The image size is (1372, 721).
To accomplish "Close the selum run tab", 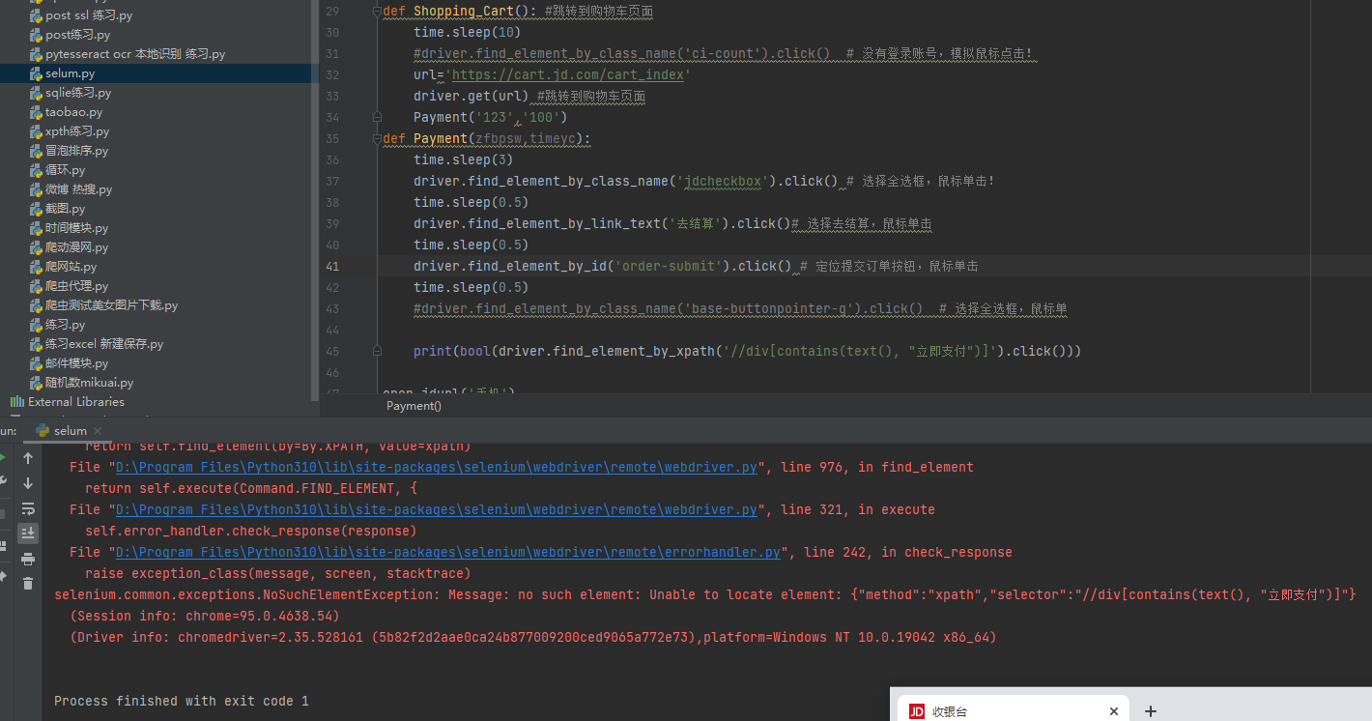I will pos(99,431).
